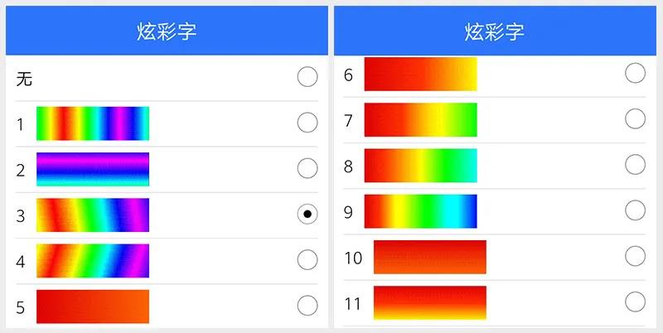Pick radio button for rainbow option 4
The width and height of the screenshot is (663, 333).
tap(307, 260)
